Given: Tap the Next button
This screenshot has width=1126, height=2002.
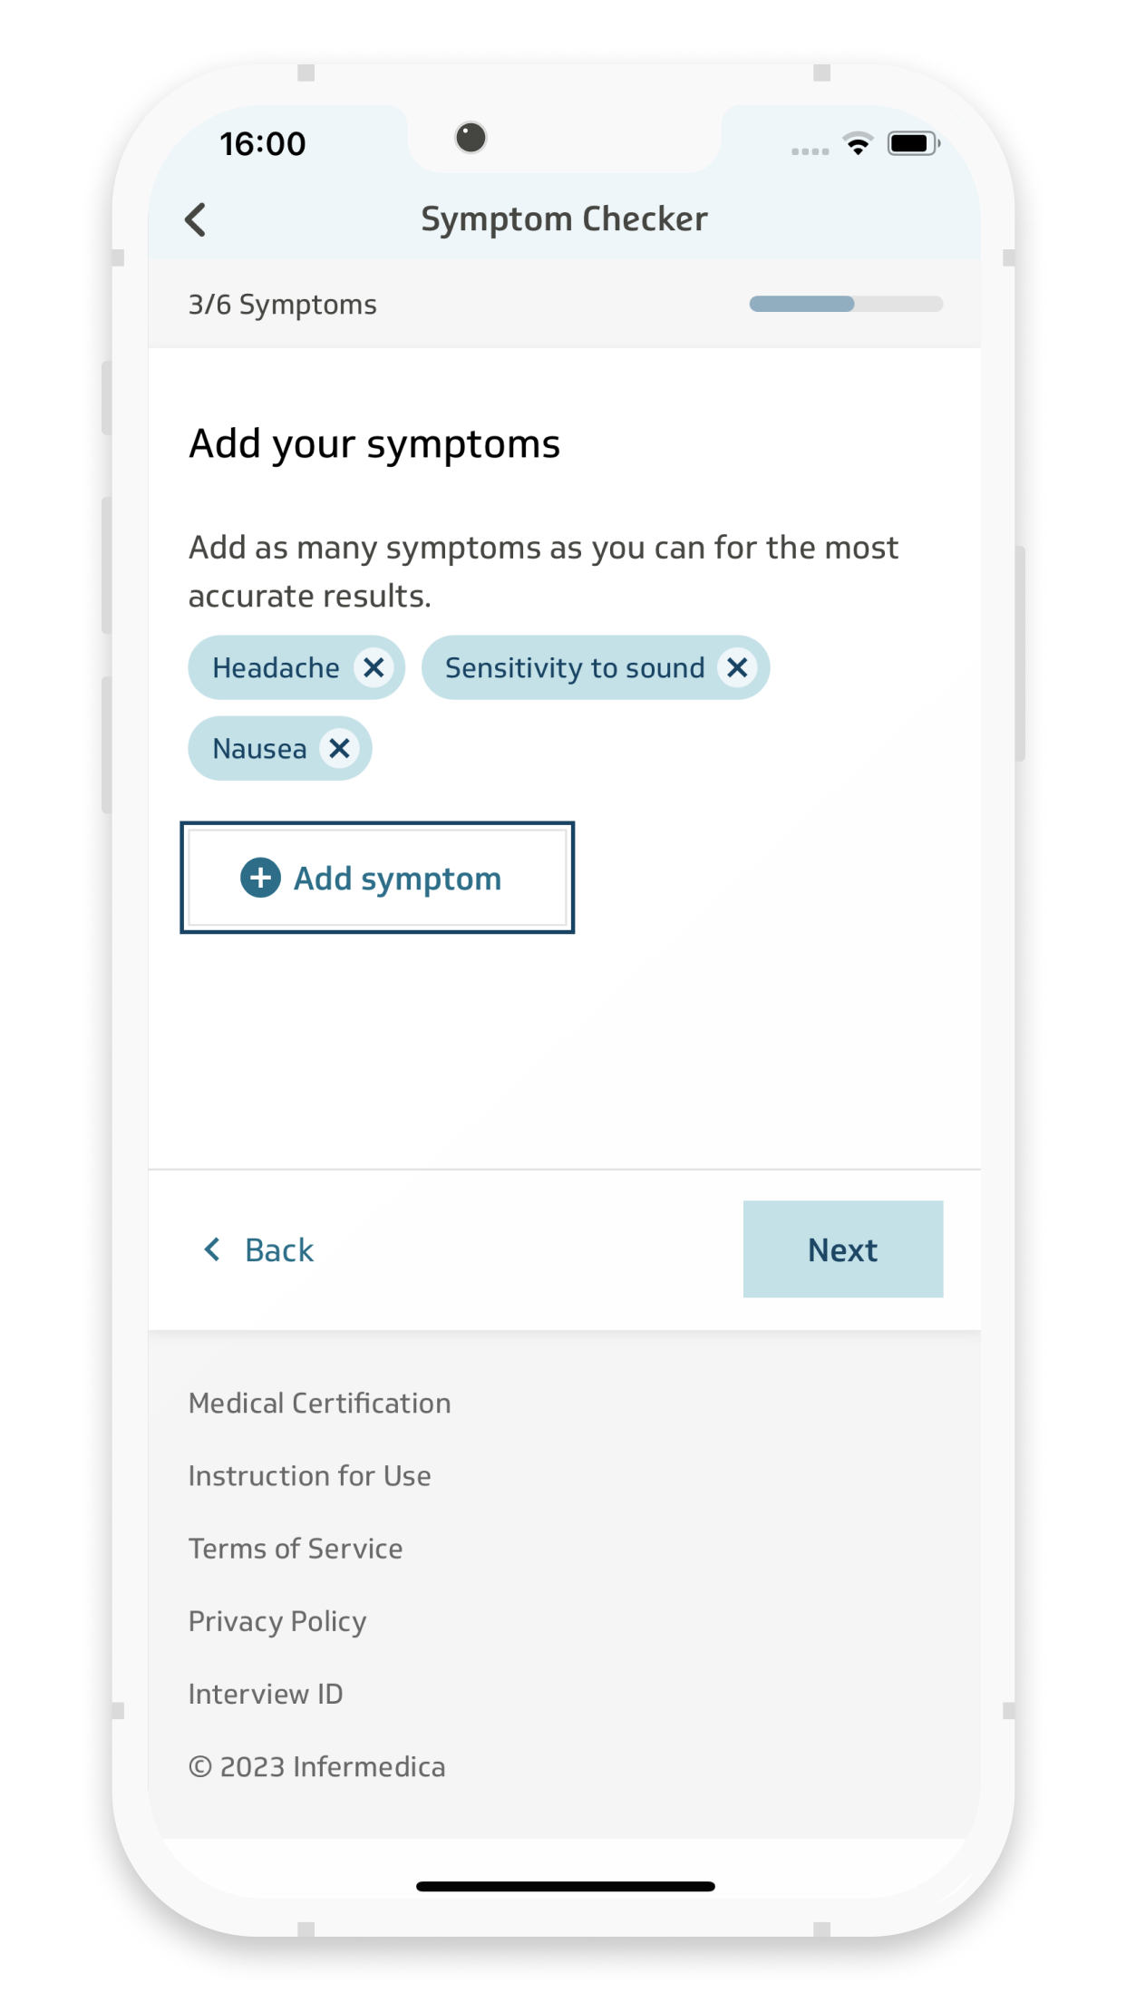Looking at the screenshot, I should (842, 1249).
